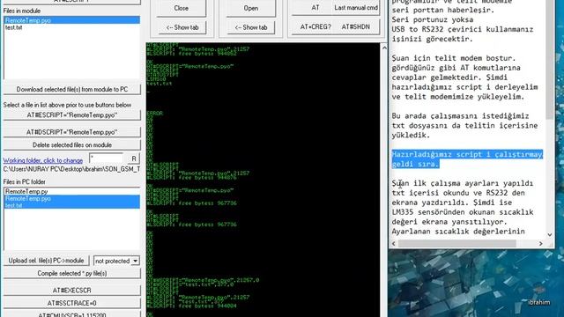Compile selected *.py files
564x317 pixels.
point(72,274)
